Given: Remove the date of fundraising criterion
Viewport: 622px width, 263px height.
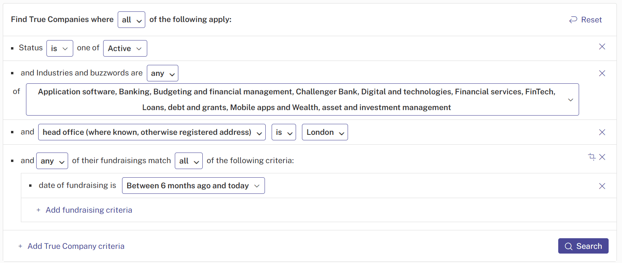Looking at the screenshot, I should [x=602, y=186].
